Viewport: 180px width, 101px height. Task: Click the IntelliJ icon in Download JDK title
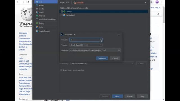tap(62, 35)
